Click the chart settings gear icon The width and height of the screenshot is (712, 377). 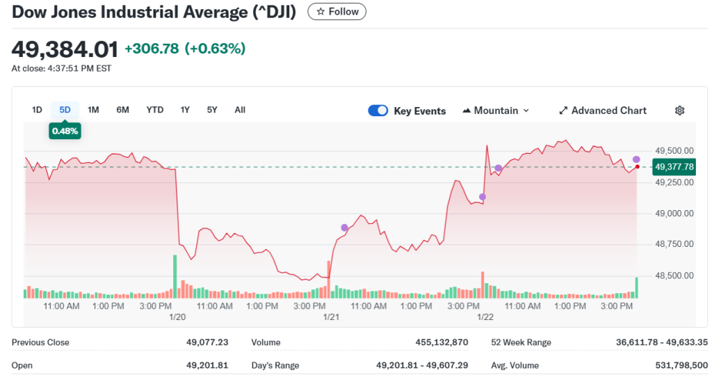pos(679,111)
